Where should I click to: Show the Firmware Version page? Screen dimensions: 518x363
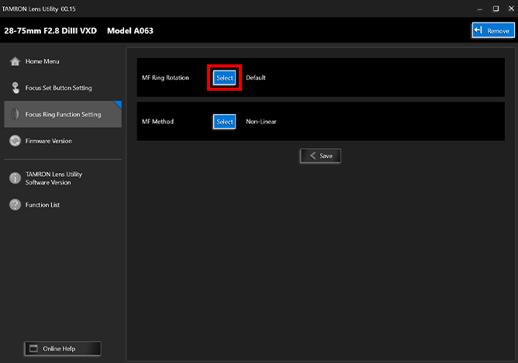(48, 141)
